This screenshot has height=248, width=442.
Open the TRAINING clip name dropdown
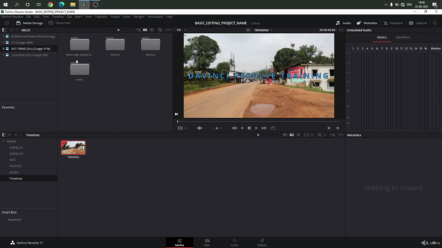(263, 30)
